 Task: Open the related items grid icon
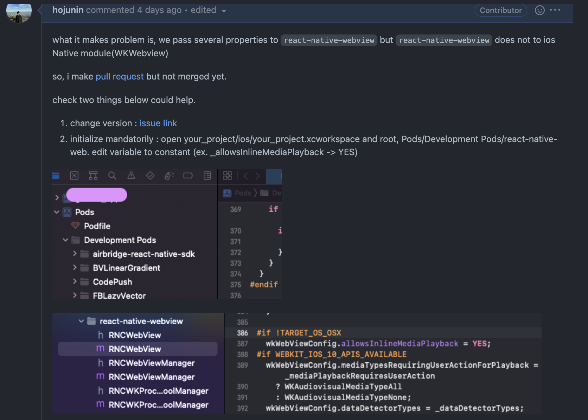(x=228, y=176)
